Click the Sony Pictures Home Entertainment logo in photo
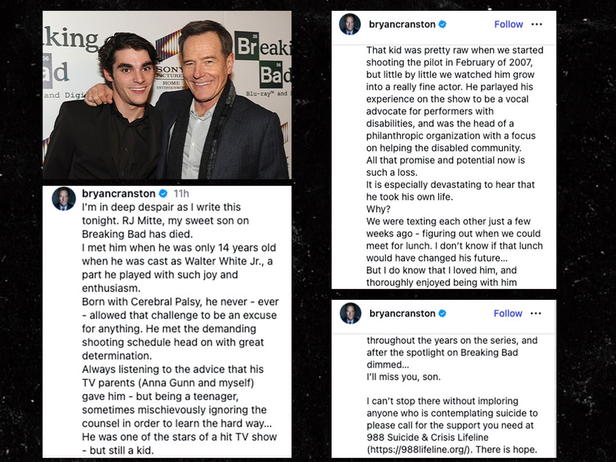Screen dimensions: 616x462 [x=170, y=77]
